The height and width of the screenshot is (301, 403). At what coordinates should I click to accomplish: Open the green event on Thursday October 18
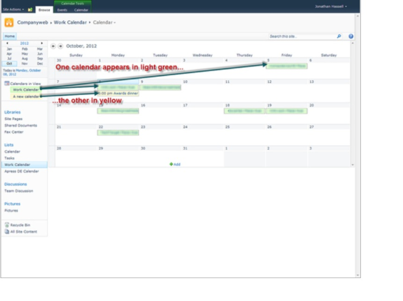coord(245,111)
